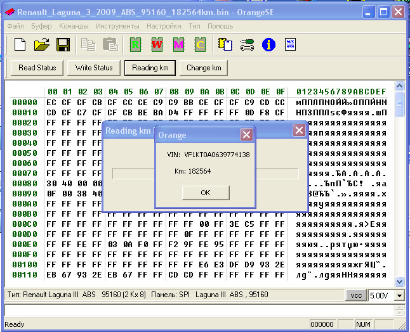Click the hex view scrollbar thumb
The image size is (410, 332).
click(x=400, y=104)
